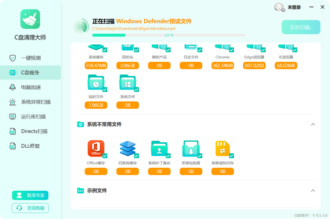
Task: Click the DLL修复 file icon
Action: (x=13, y=146)
